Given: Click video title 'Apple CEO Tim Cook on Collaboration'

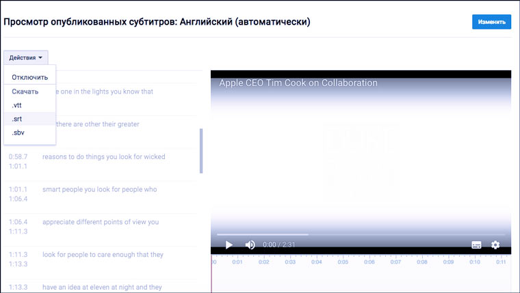Looking at the screenshot, I should pos(298,83).
